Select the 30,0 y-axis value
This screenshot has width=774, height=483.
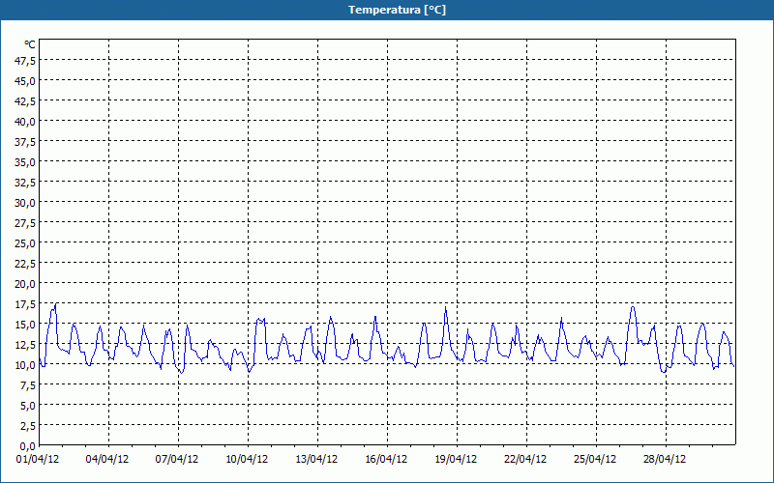click(x=25, y=203)
